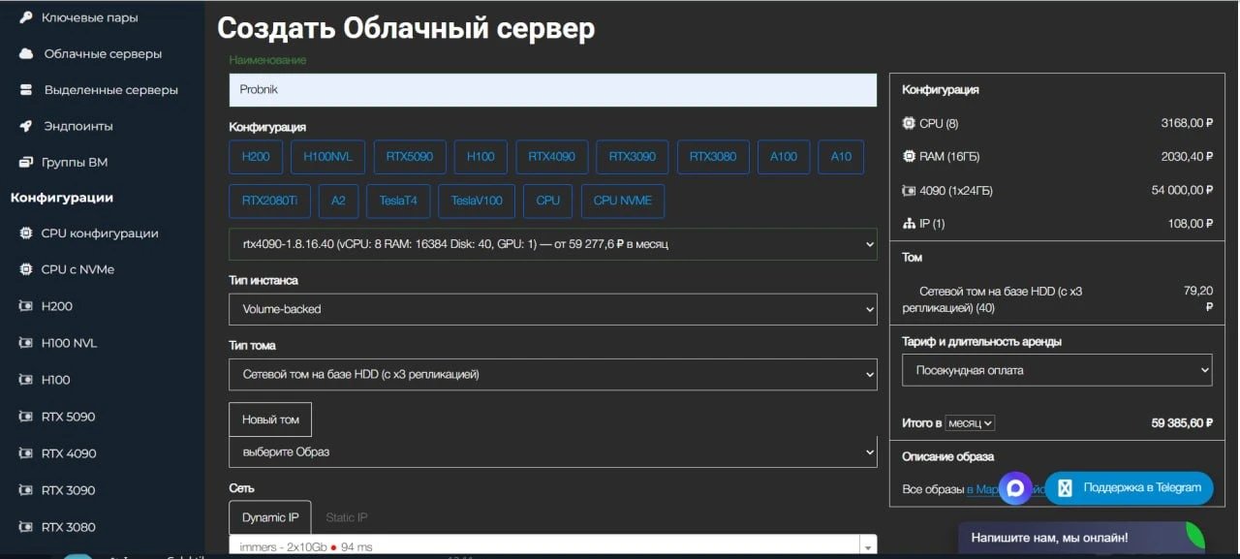Pick the RTX3090 configuration button
Screen dimensions: 1240x559
(x=632, y=156)
